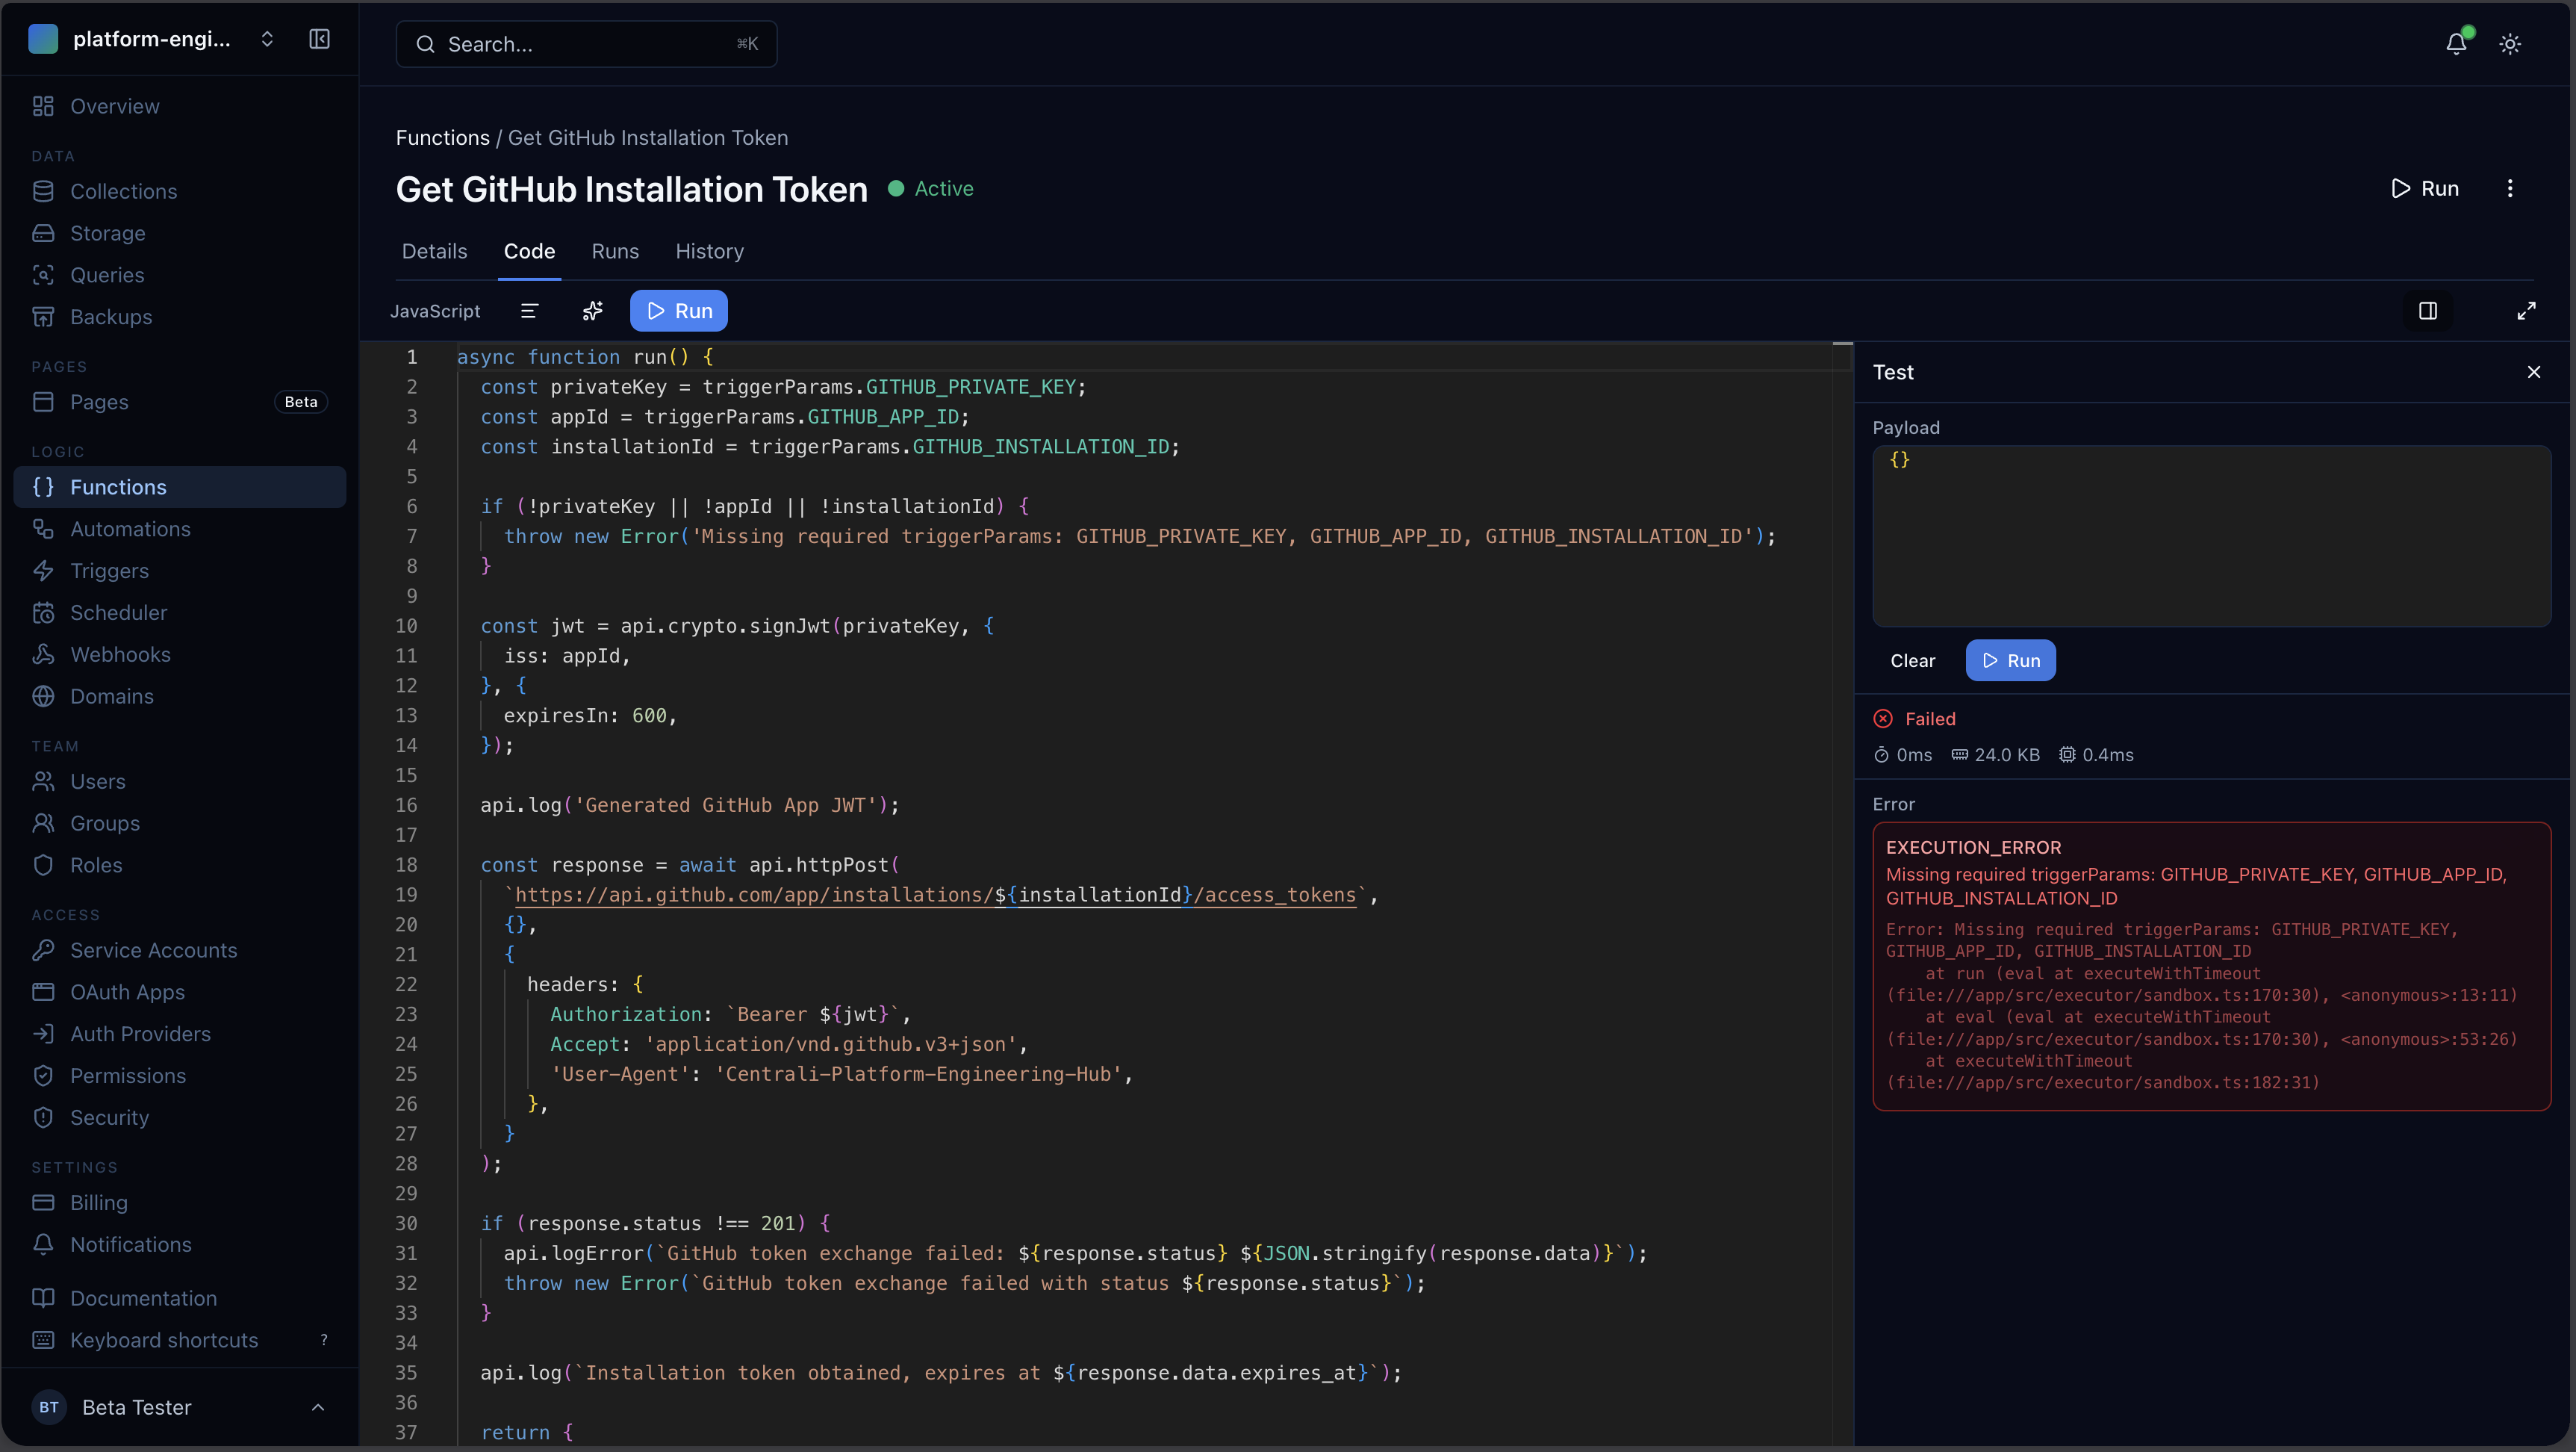The width and height of the screenshot is (2576, 1452).
Task: Open the platform-engi workspace switcher
Action: point(152,39)
